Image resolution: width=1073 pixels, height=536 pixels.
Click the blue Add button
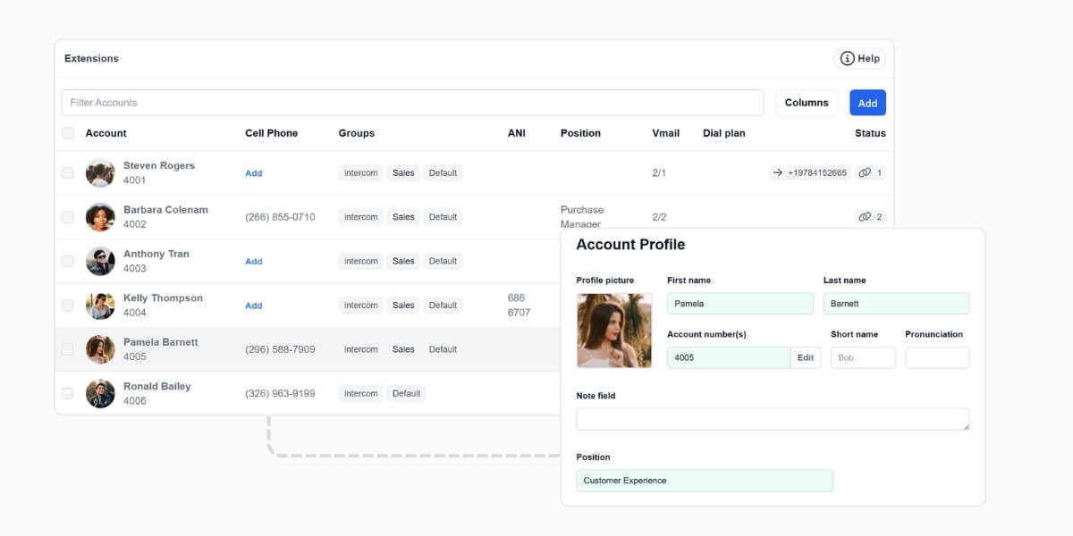867,103
